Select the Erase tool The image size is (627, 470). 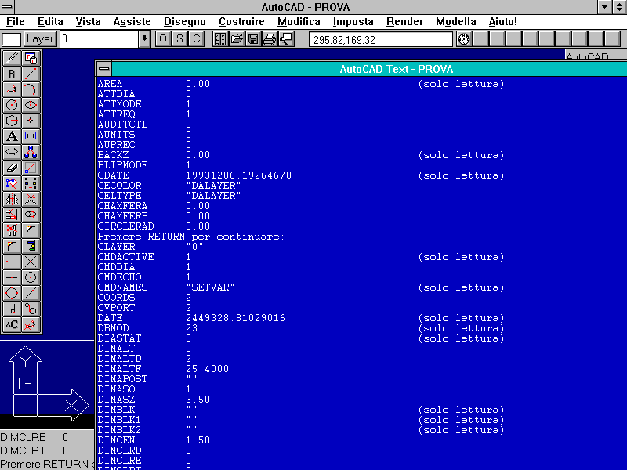click(12, 168)
